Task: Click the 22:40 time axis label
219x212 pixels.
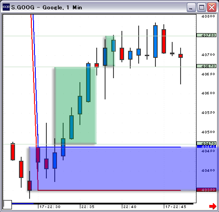Action: [130, 207]
